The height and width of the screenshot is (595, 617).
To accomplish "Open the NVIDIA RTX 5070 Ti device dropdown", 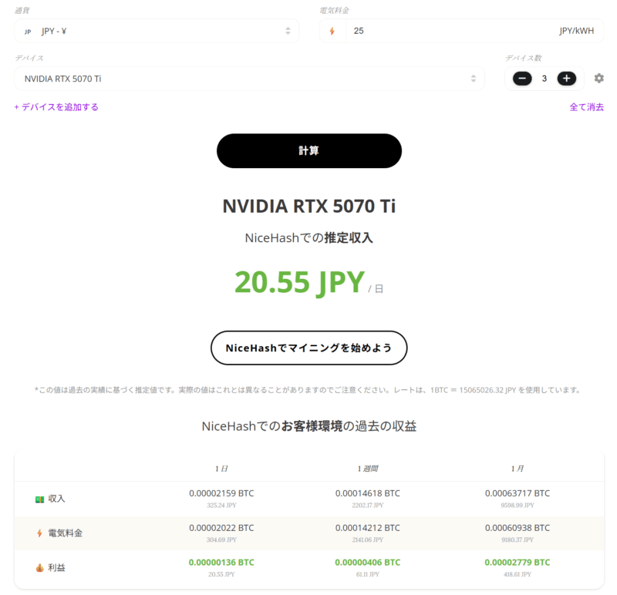I will [x=249, y=79].
